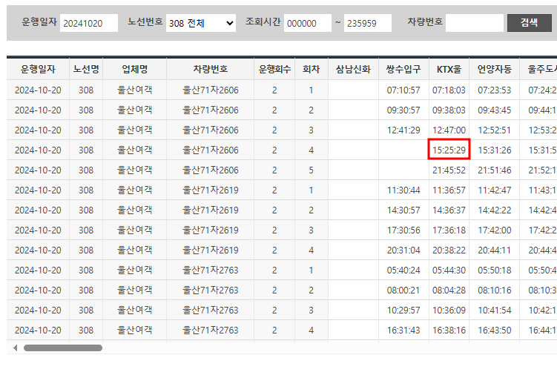Click the 검색 search button
The image size is (557, 372).
529,23
